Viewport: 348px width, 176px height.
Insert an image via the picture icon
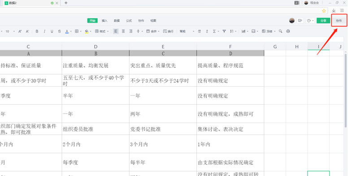[253, 31]
